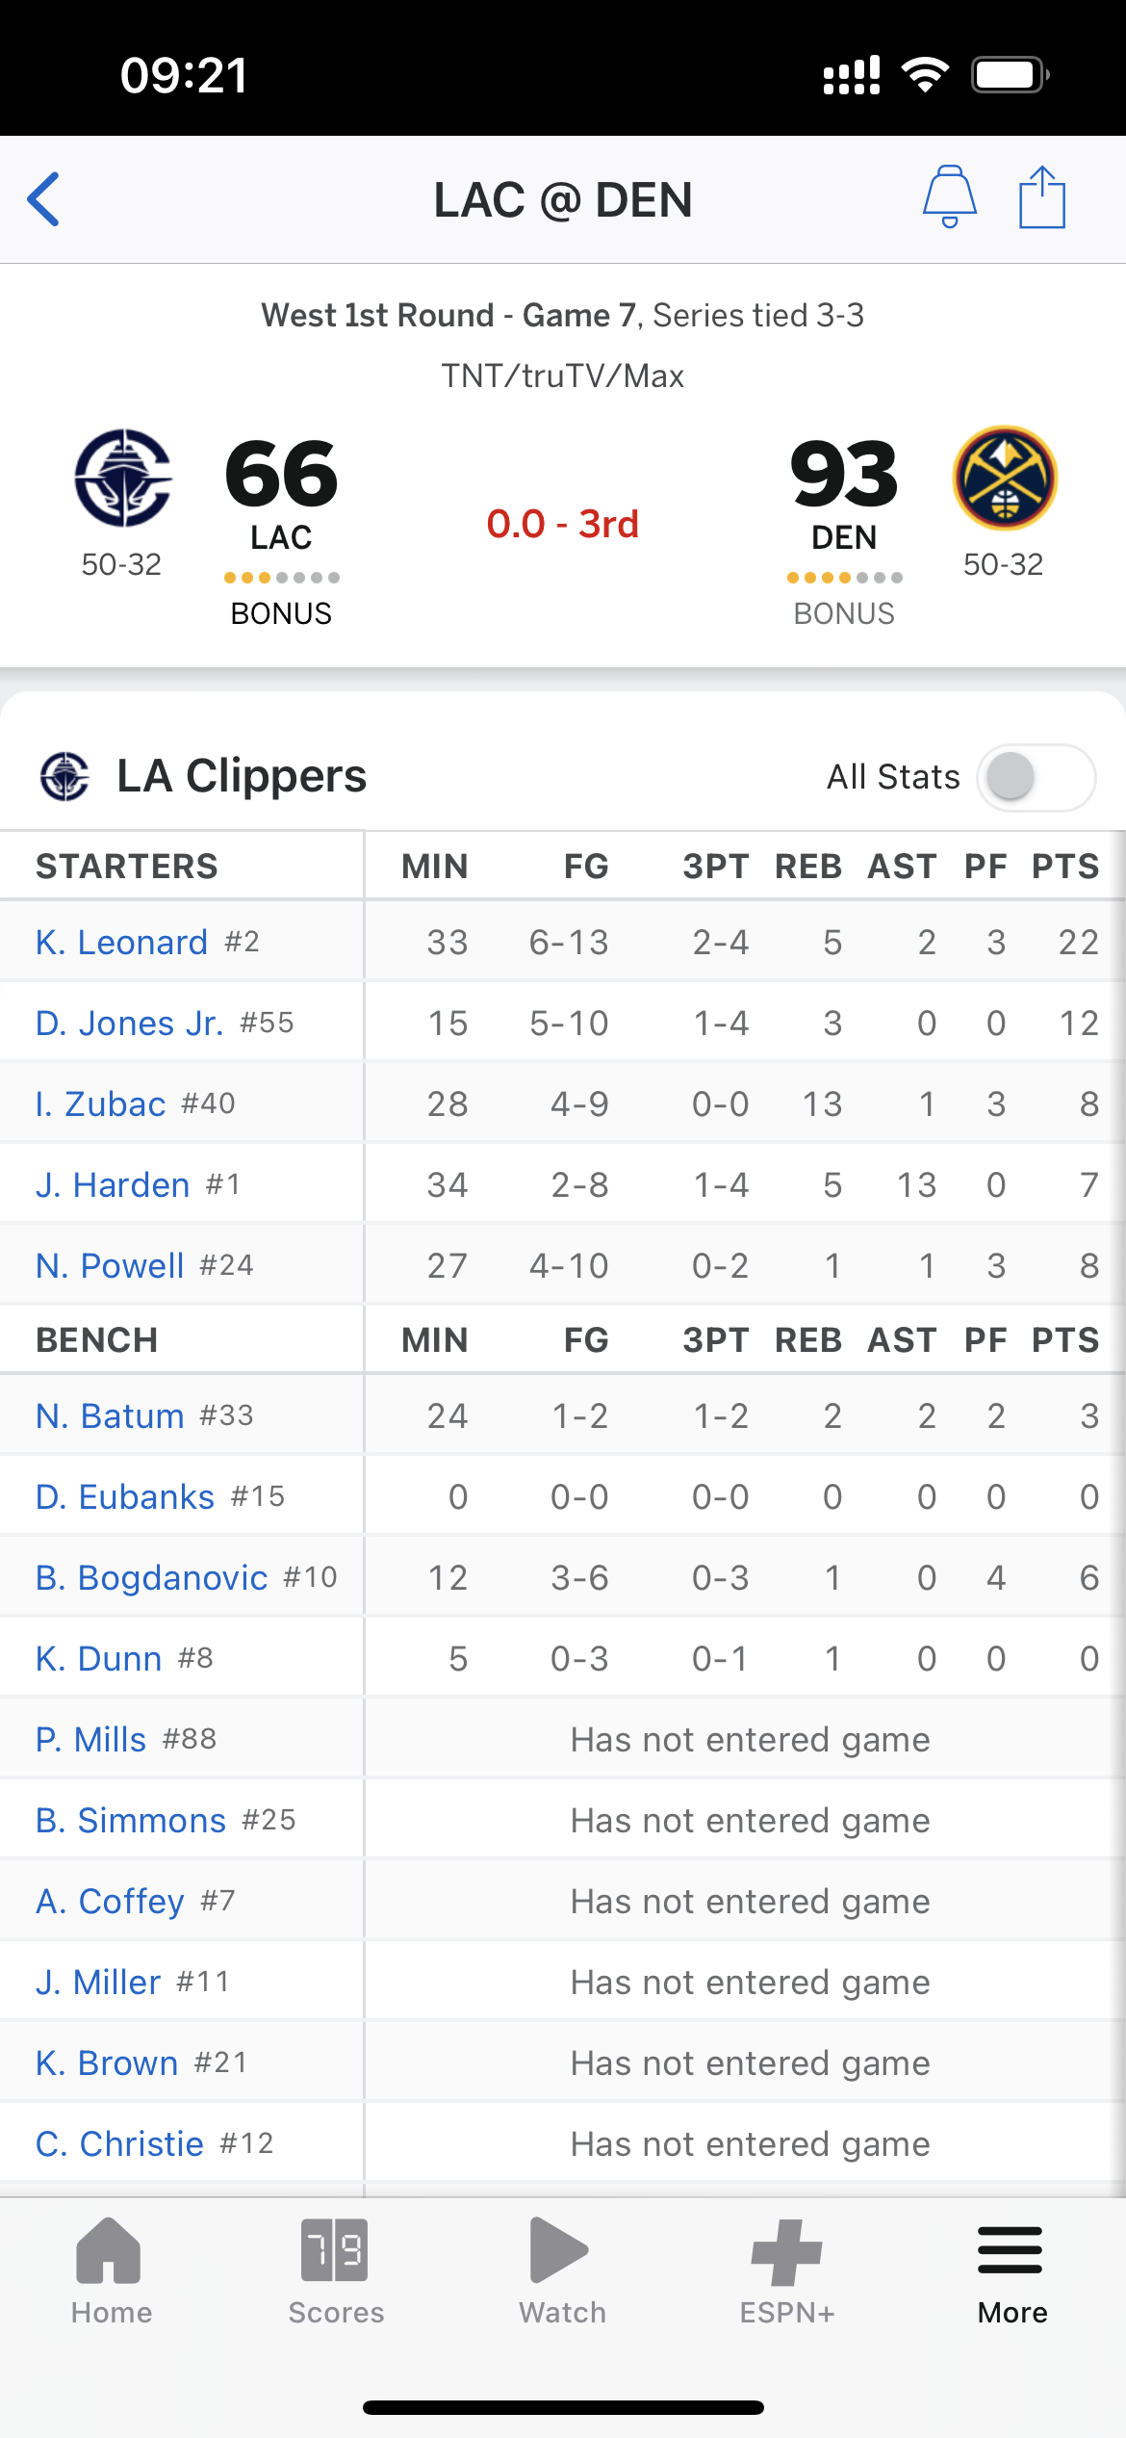Tap the back arrow icon

pos(44,199)
